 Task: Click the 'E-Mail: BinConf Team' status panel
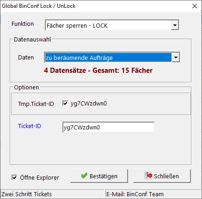[153, 194]
